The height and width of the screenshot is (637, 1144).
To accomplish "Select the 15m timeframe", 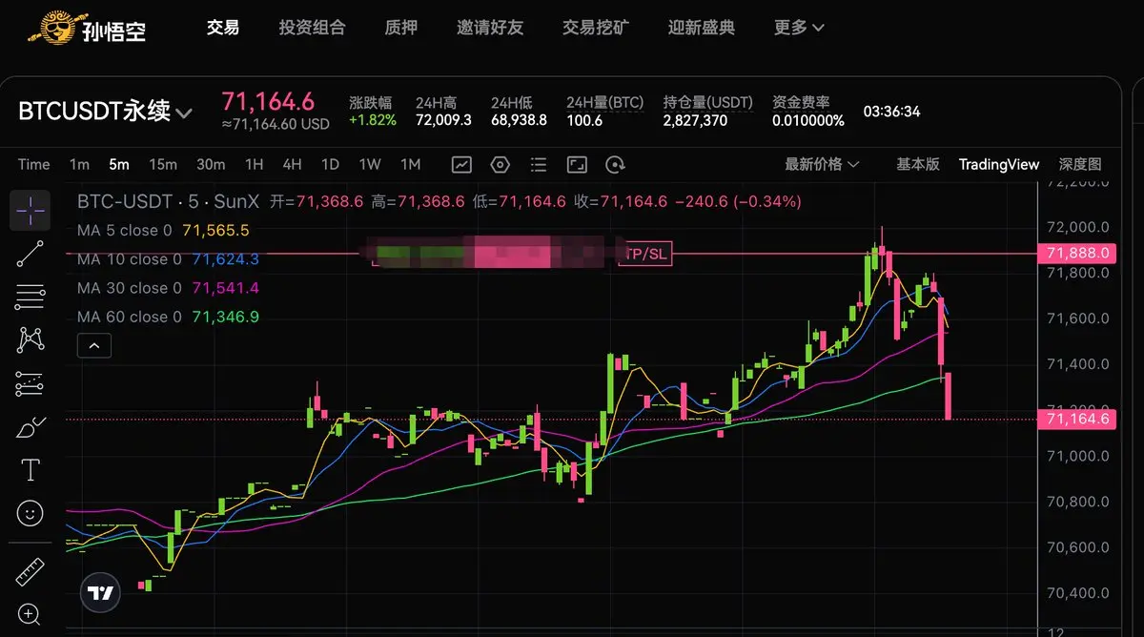I will 163,164.
